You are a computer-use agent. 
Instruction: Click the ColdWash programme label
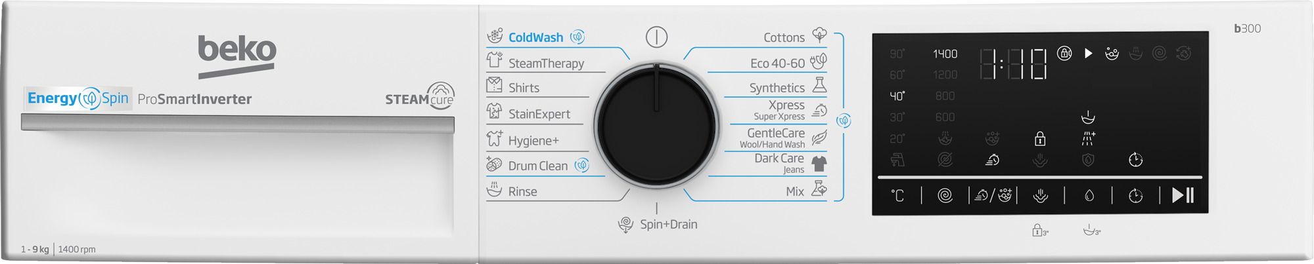[x=535, y=37]
